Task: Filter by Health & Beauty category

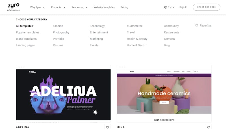Action: click(137, 39)
